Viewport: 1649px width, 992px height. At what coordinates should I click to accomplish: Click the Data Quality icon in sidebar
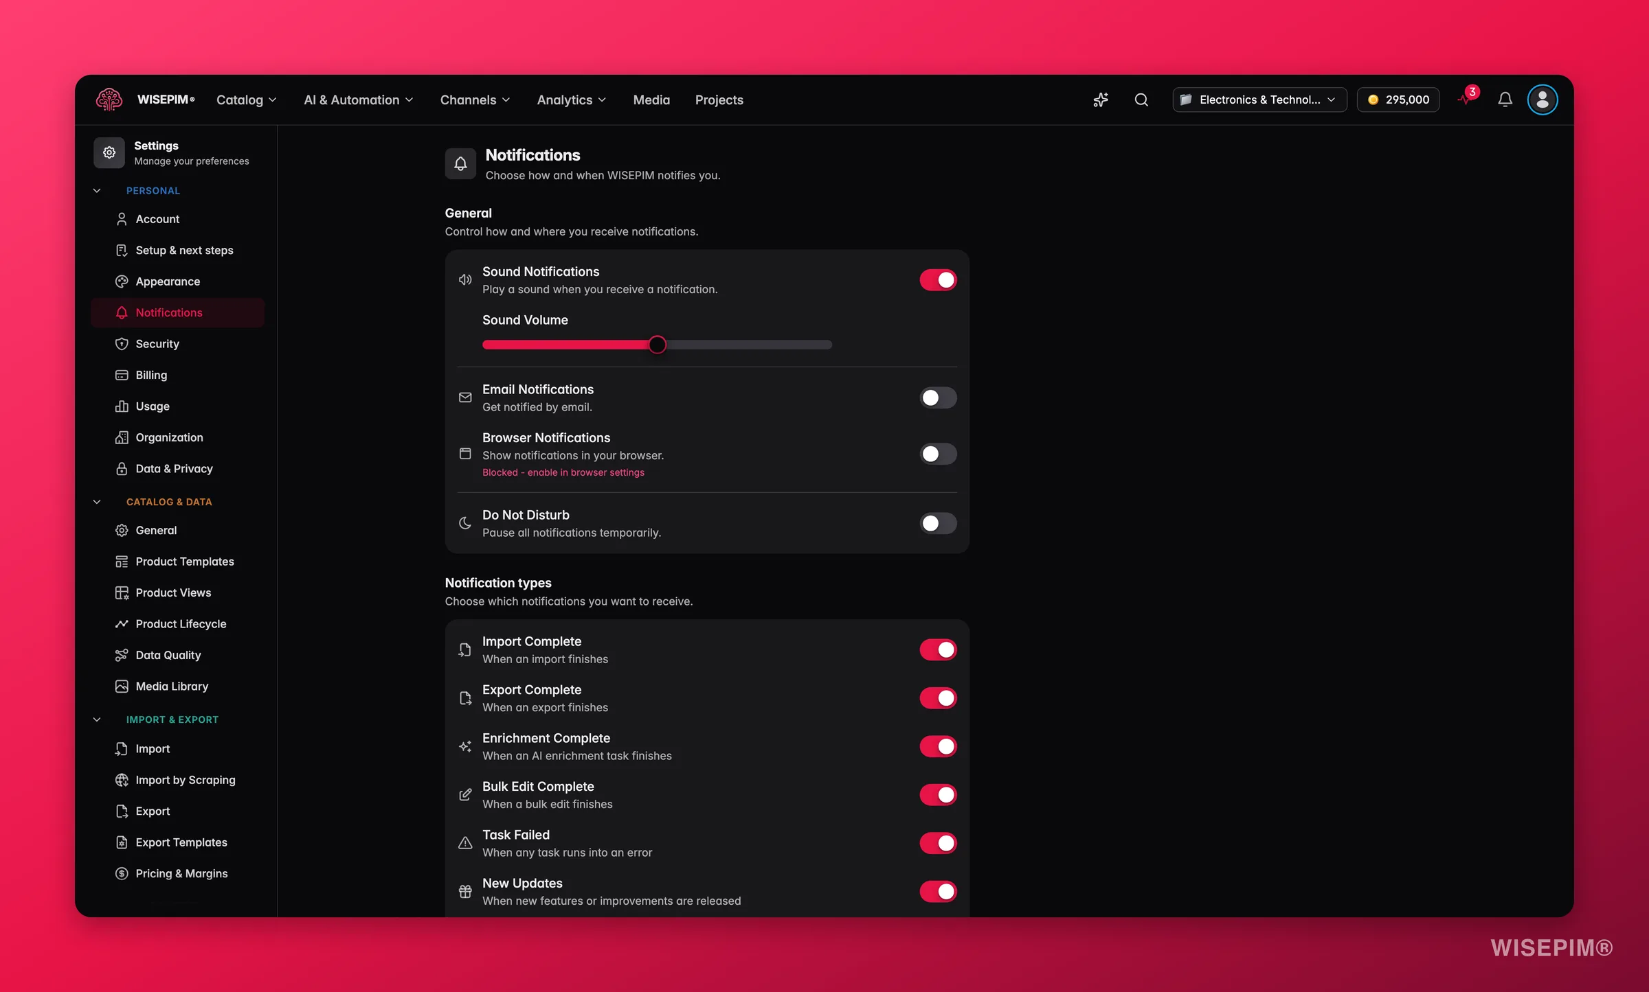point(122,655)
